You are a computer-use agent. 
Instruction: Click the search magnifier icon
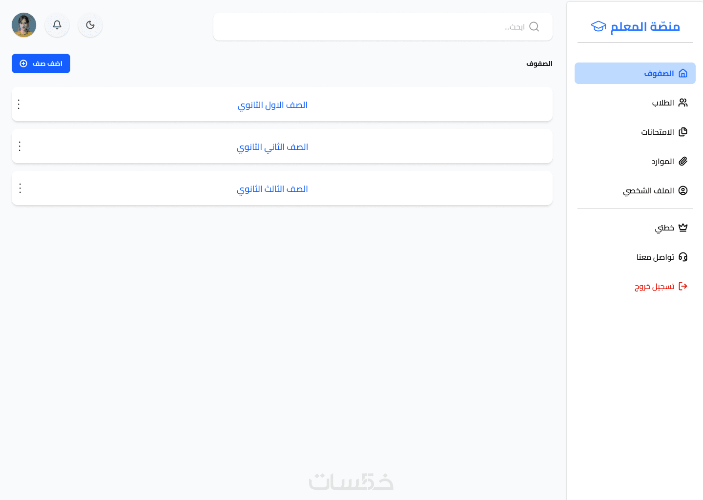pos(534,27)
